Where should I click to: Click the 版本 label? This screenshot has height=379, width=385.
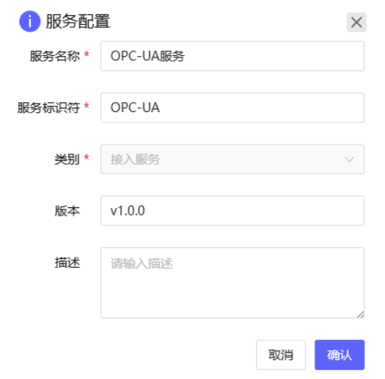(x=67, y=211)
